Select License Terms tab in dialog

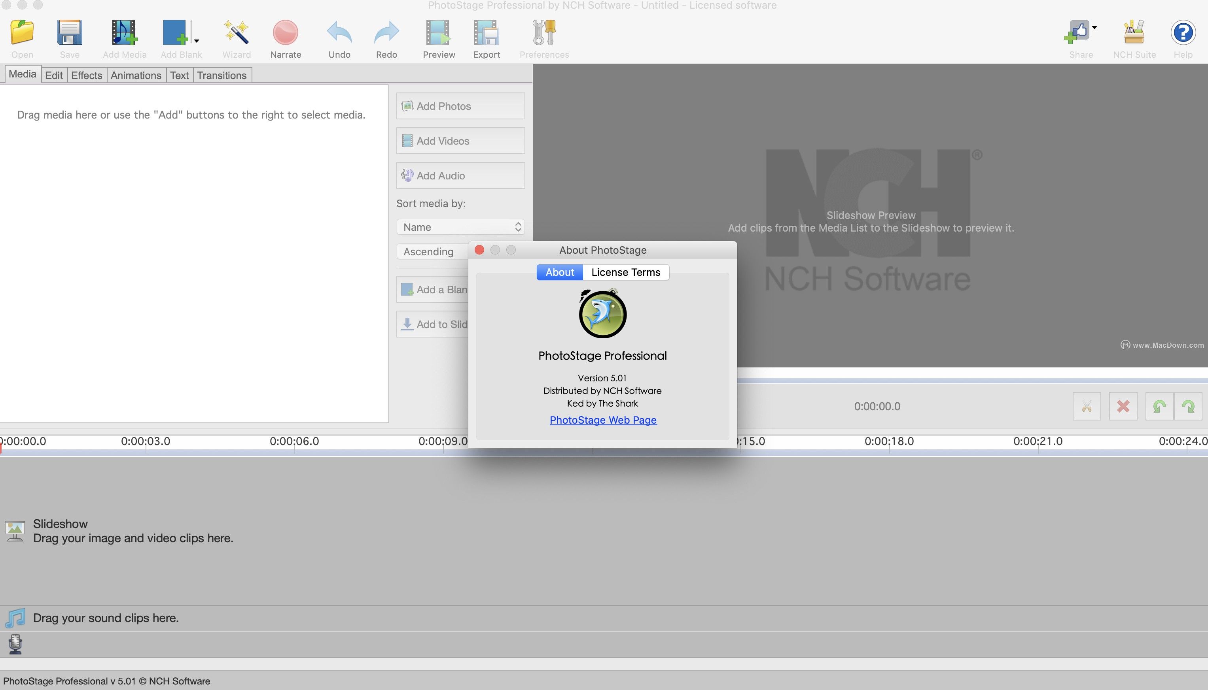[626, 272]
